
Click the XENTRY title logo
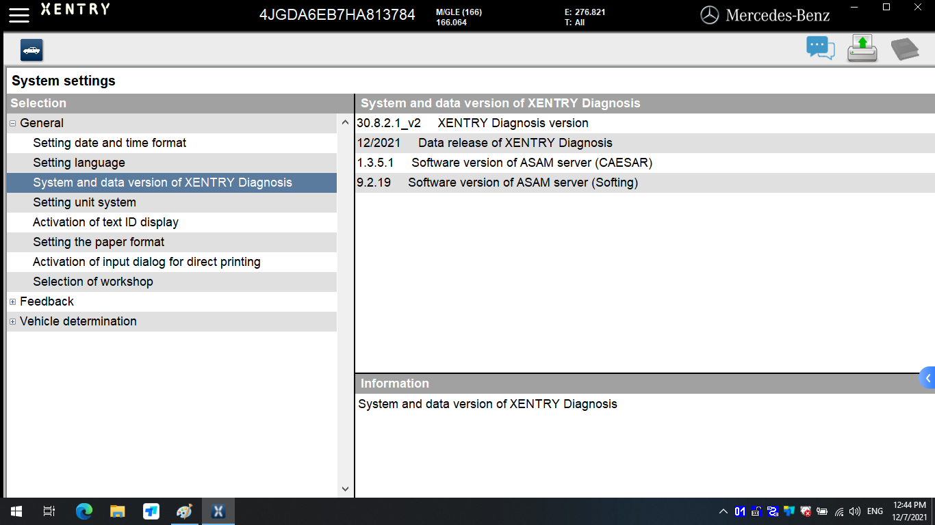click(x=75, y=10)
